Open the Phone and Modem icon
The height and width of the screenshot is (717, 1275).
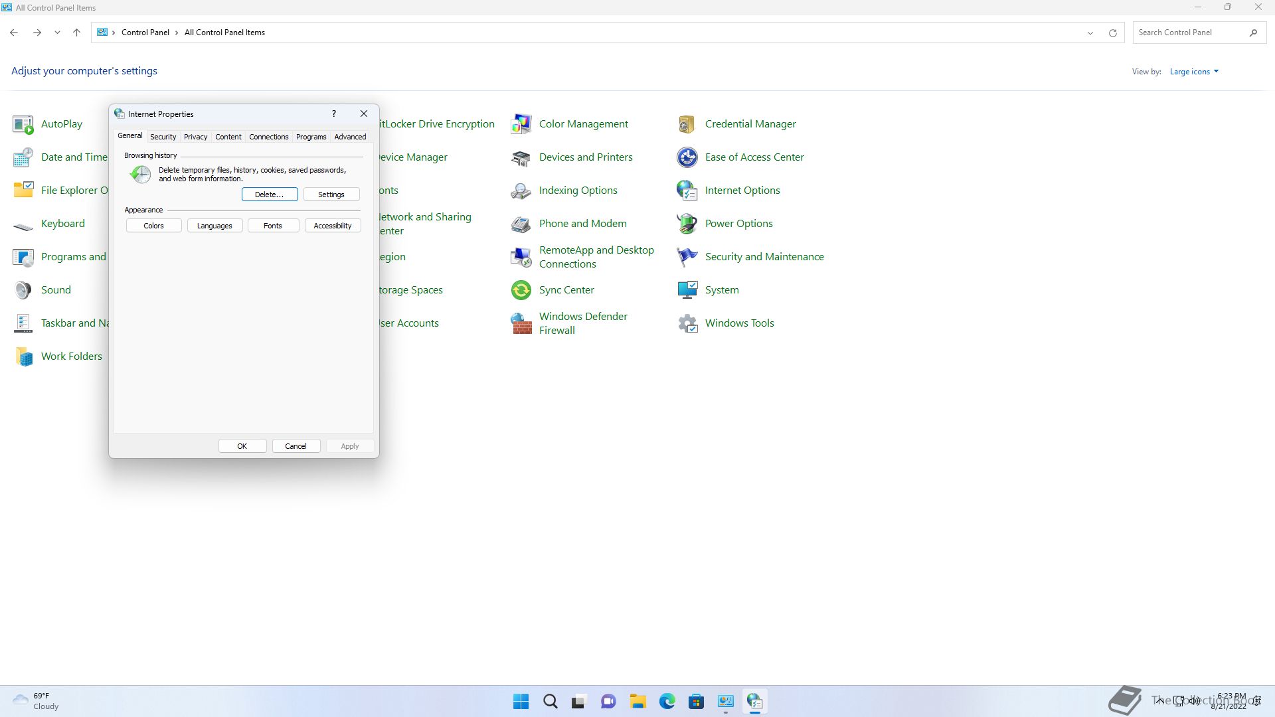(521, 224)
